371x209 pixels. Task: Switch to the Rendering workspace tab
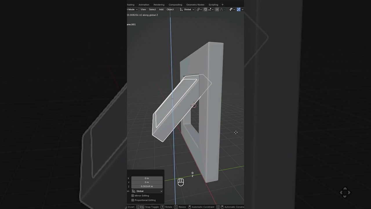click(x=159, y=5)
